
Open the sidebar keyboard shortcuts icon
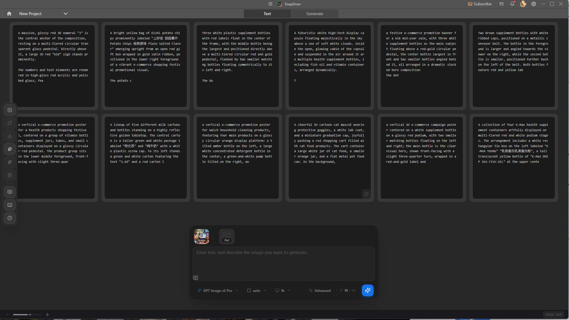(10, 205)
